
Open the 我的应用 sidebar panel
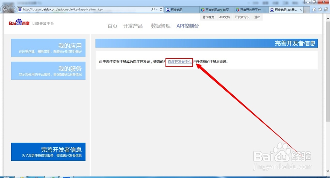(48, 48)
